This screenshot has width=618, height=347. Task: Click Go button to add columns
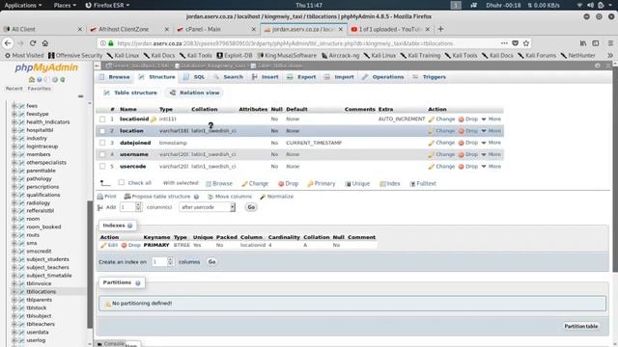(x=251, y=207)
